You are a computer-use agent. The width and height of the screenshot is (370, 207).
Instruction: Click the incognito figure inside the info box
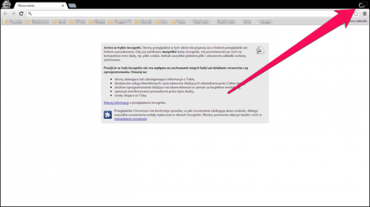click(x=260, y=50)
